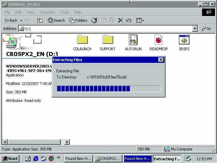Click the Start button
This screenshot has height=163, width=217.
coord(10,159)
